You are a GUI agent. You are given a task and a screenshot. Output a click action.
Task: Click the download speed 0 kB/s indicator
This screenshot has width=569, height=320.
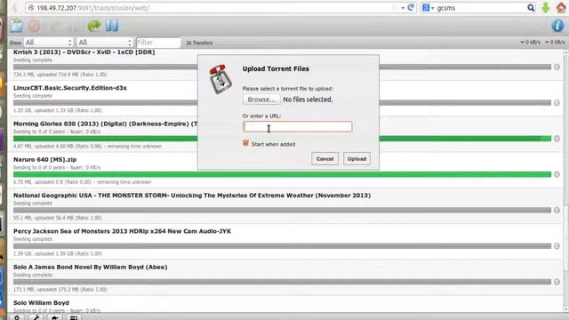click(530, 42)
